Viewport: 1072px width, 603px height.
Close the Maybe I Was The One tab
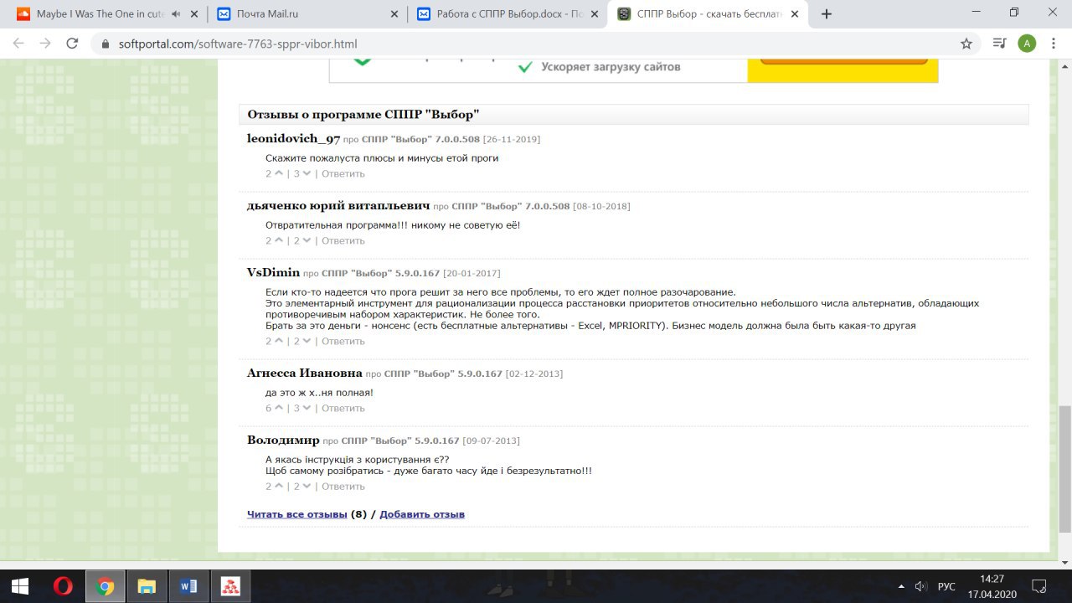193,14
